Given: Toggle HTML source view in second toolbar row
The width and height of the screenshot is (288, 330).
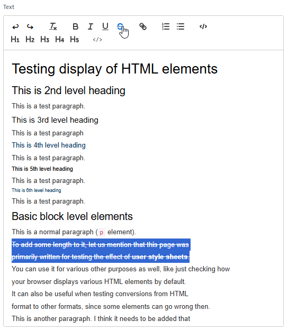Looking at the screenshot, I should tap(97, 40).
